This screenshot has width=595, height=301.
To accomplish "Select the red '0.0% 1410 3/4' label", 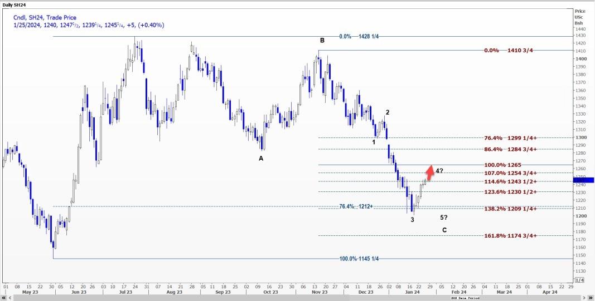I will (509, 51).
